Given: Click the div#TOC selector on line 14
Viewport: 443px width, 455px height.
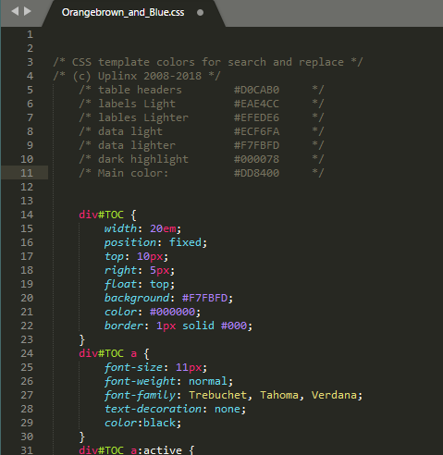Looking at the screenshot, I should click(101, 215).
